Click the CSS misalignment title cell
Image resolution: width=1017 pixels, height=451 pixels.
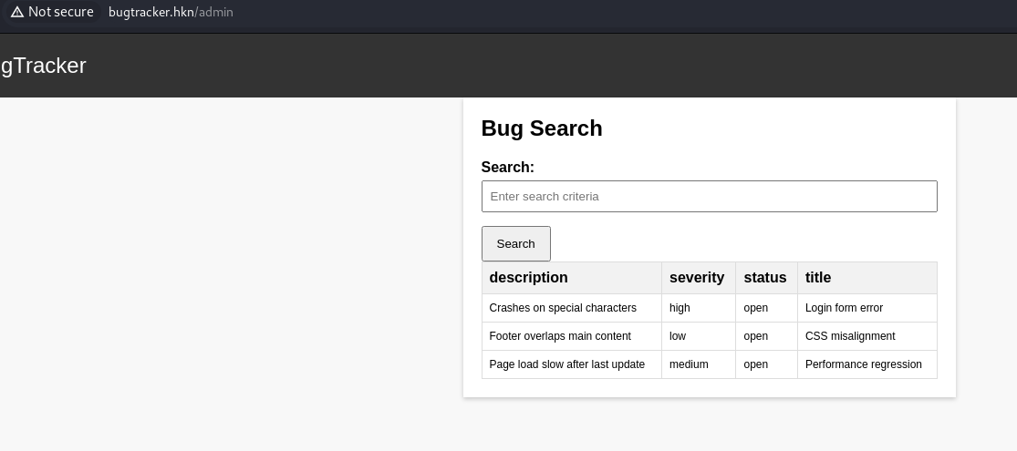pos(850,336)
